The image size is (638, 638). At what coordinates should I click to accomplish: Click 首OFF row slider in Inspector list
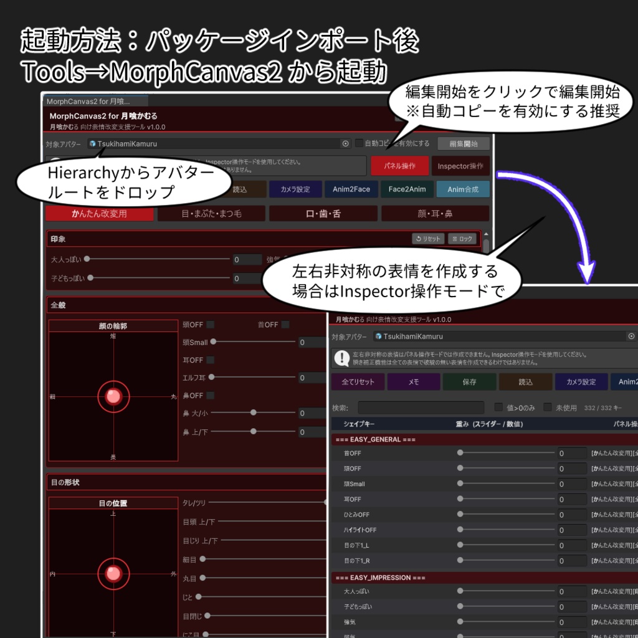click(x=506, y=452)
